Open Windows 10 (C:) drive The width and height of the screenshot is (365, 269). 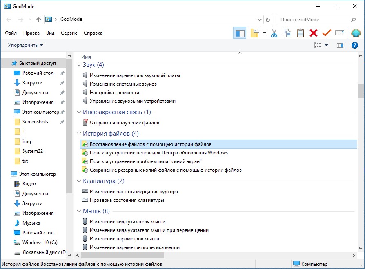coord(40,242)
